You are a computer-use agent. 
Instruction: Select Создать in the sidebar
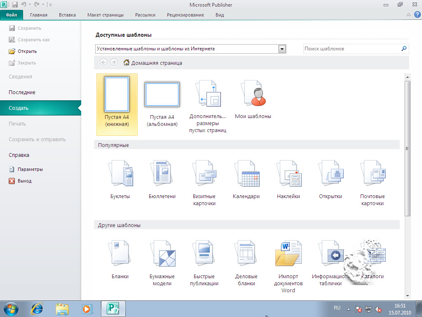click(40, 108)
